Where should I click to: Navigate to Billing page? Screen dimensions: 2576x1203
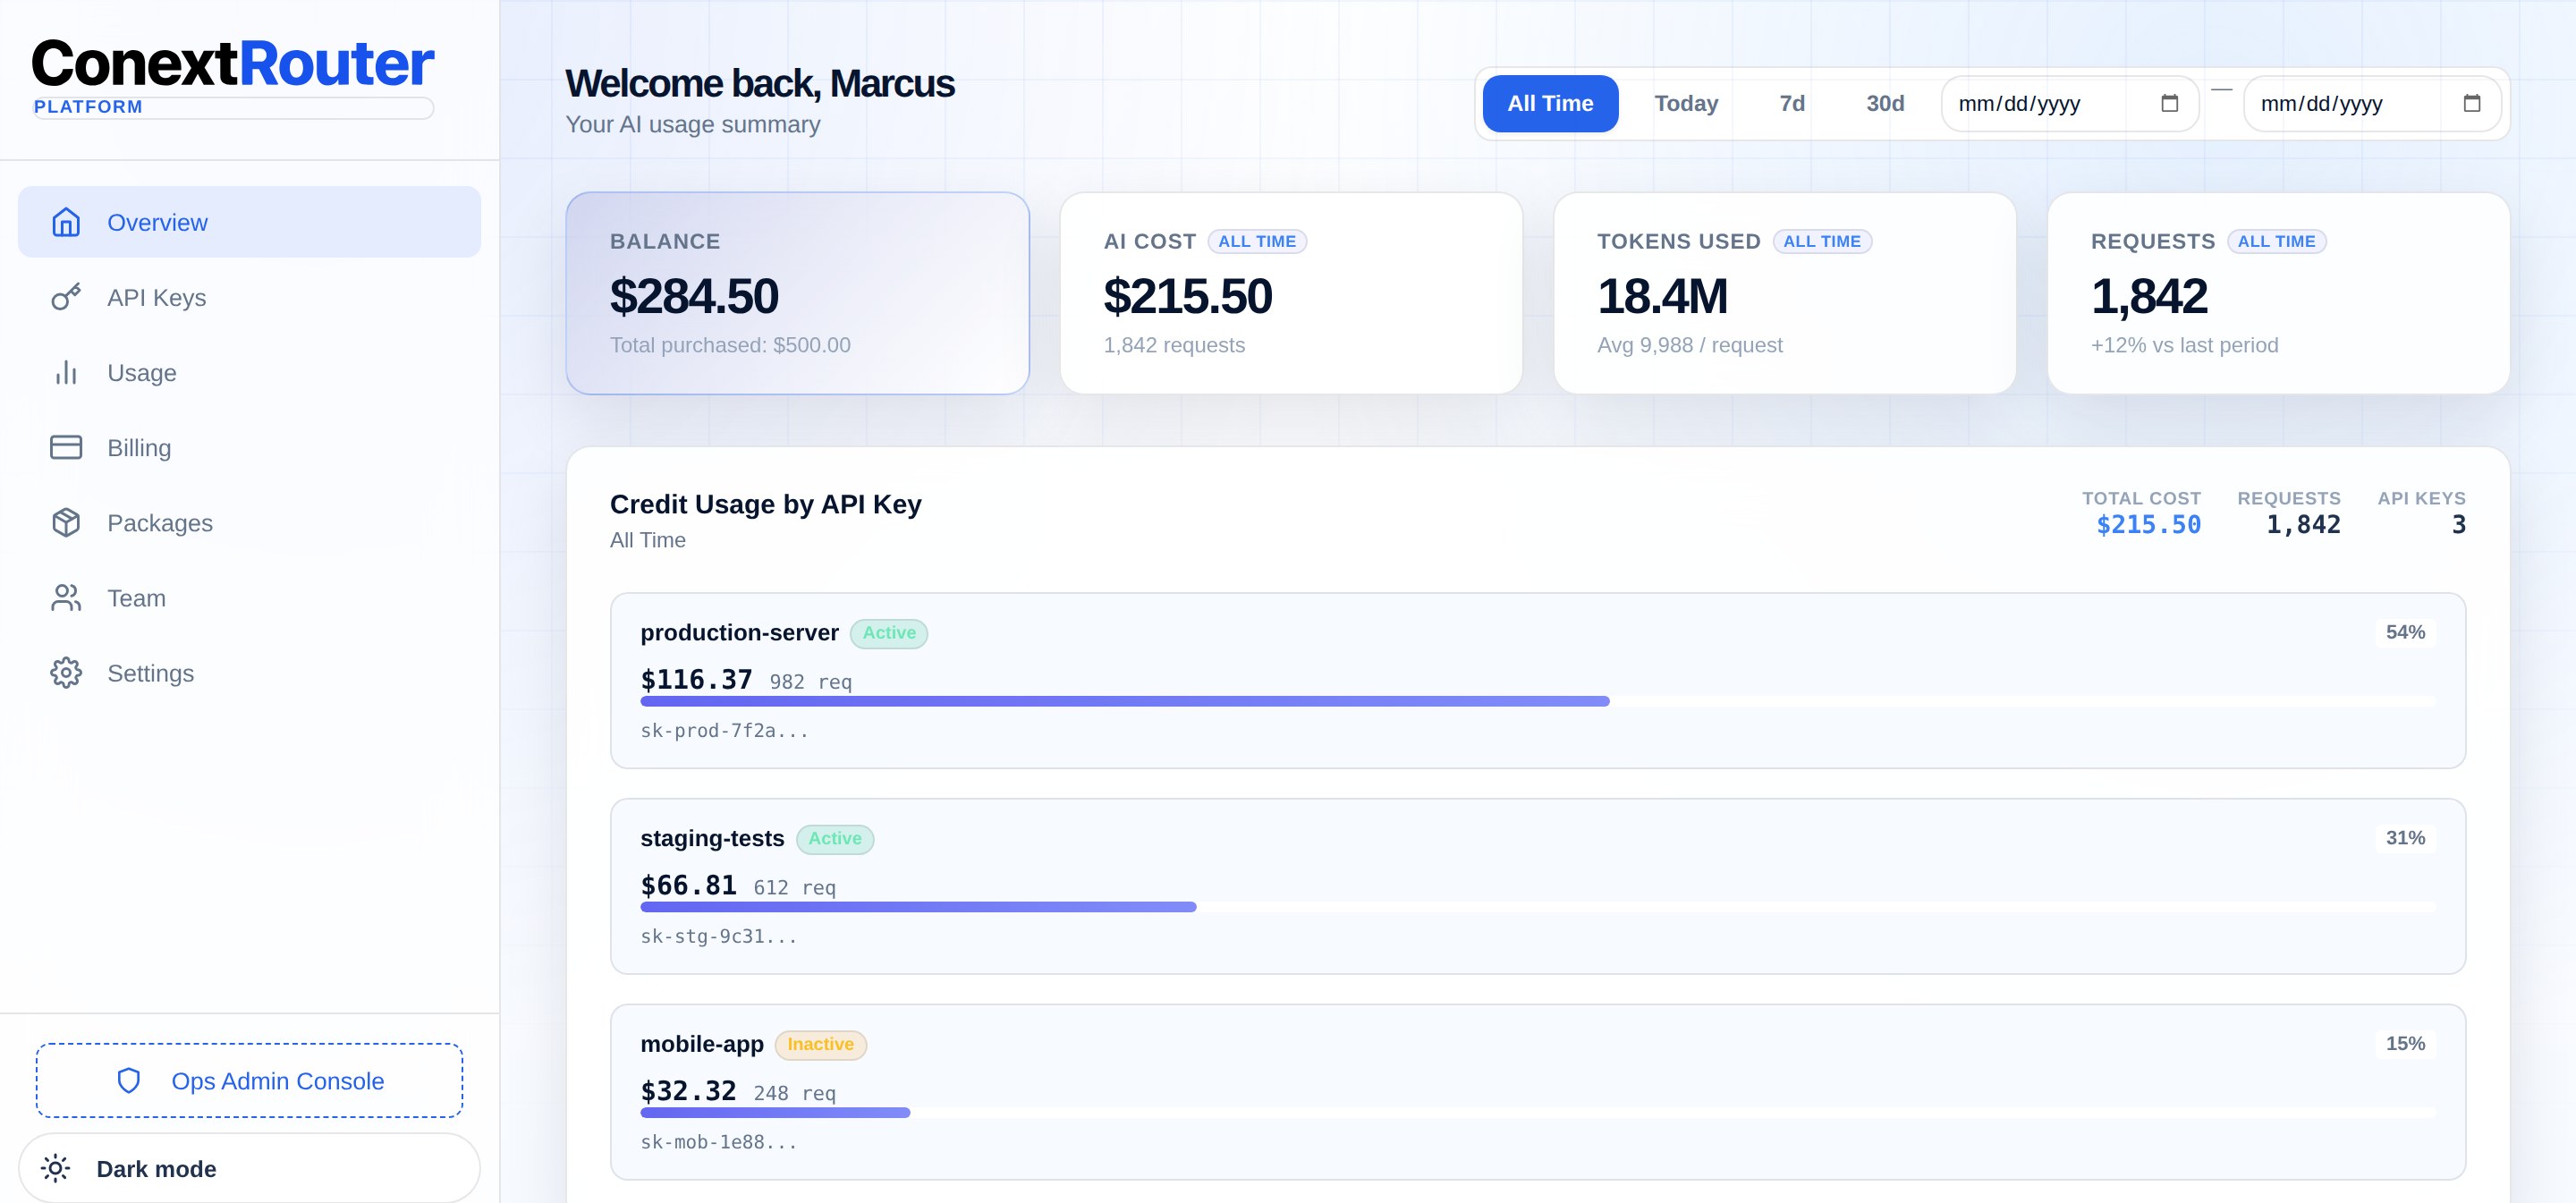249,447
